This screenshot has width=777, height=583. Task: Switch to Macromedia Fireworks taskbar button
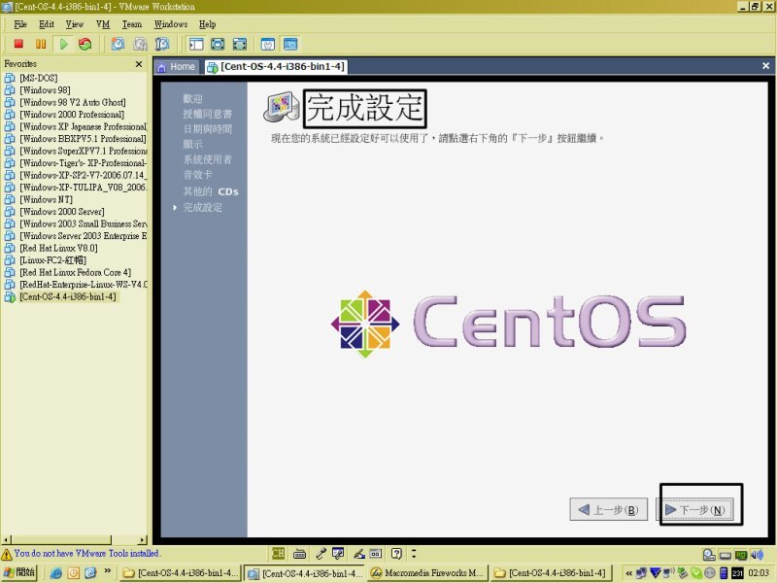coord(427,573)
